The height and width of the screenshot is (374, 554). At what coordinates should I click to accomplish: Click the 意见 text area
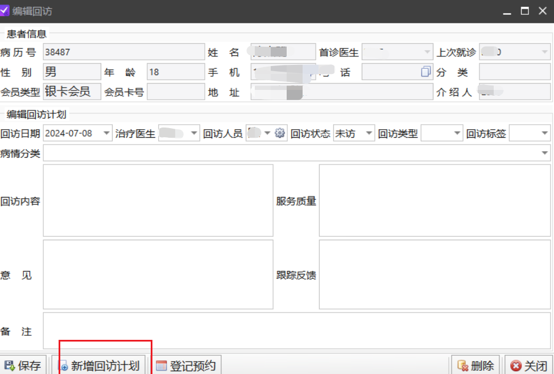click(158, 274)
